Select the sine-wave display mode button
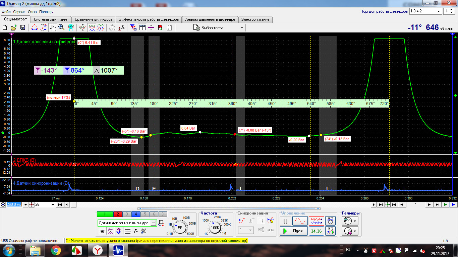 pyautogui.click(x=300, y=221)
